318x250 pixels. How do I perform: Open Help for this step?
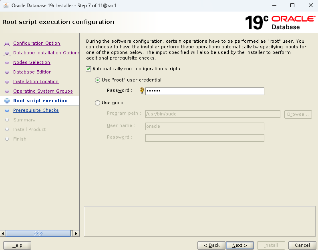[x=17, y=245]
